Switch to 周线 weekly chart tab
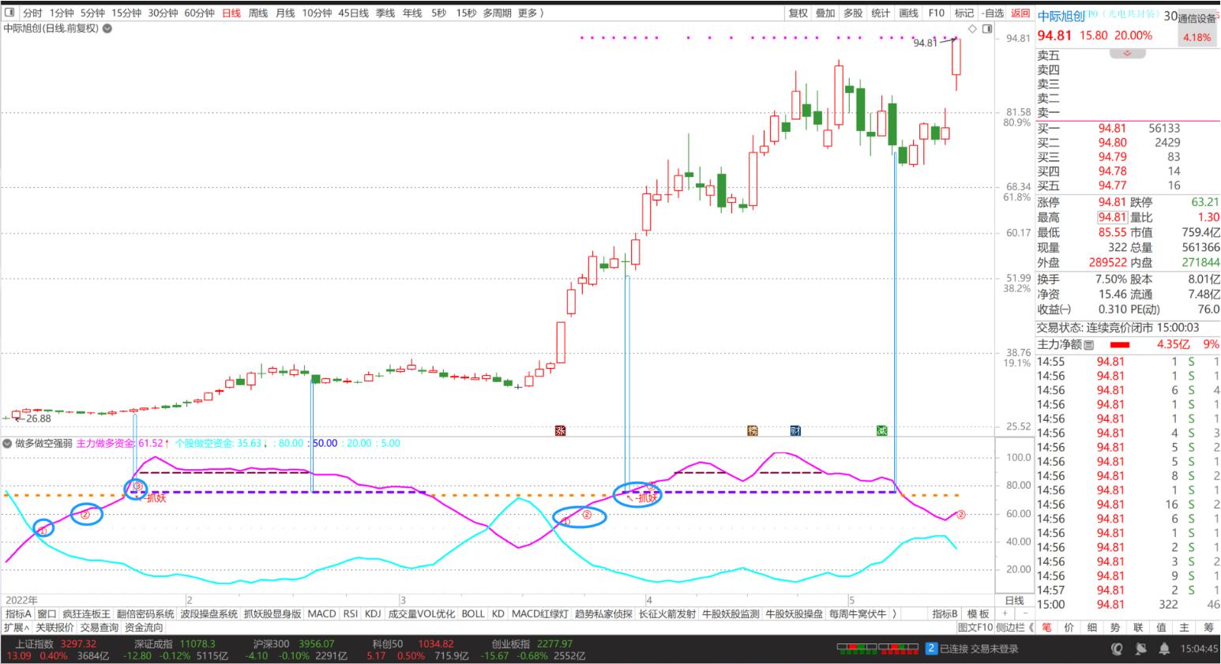Screen dimensions: 1221x664 (x=258, y=13)
